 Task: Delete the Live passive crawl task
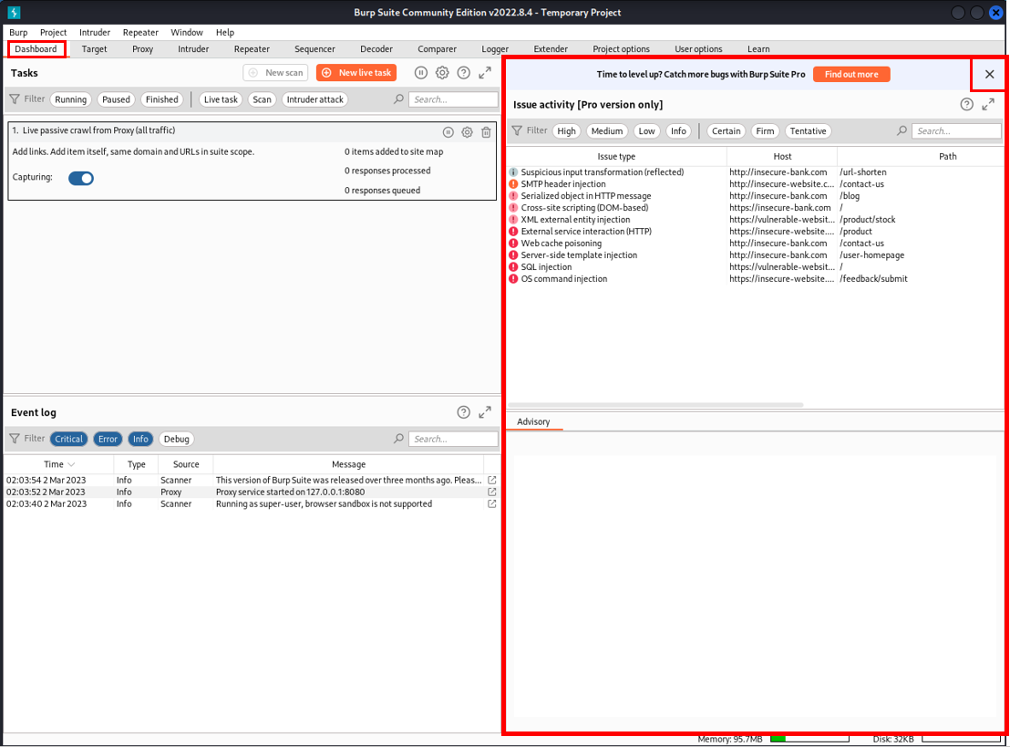click(x=487, y=132)
